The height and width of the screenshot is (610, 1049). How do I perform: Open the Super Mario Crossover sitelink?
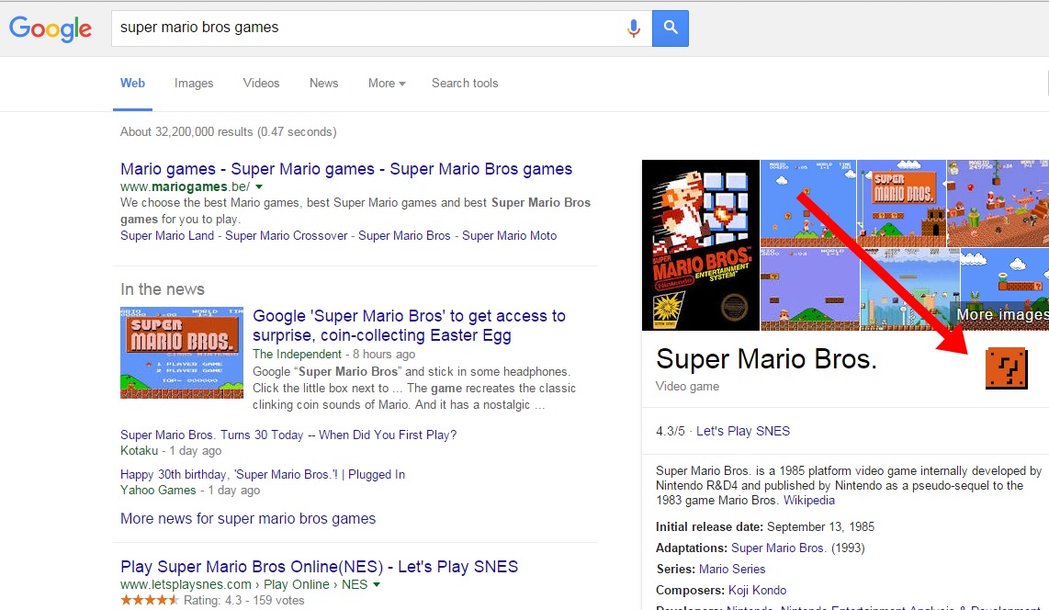click(287, 235)
